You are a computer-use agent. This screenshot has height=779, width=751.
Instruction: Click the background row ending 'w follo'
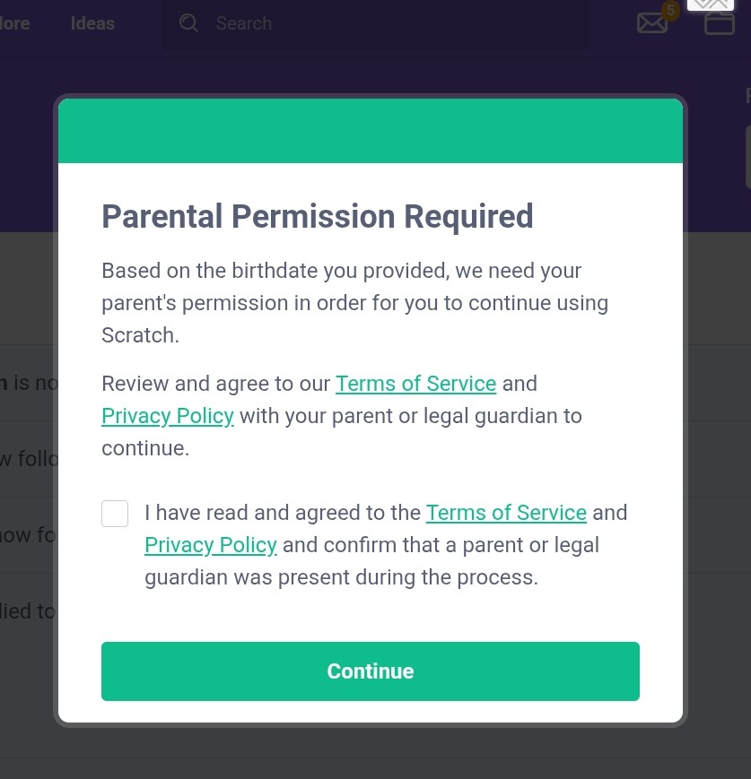coord(29,459)
